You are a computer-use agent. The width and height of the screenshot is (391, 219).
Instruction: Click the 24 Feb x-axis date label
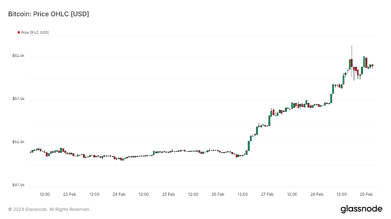[119, 194]
